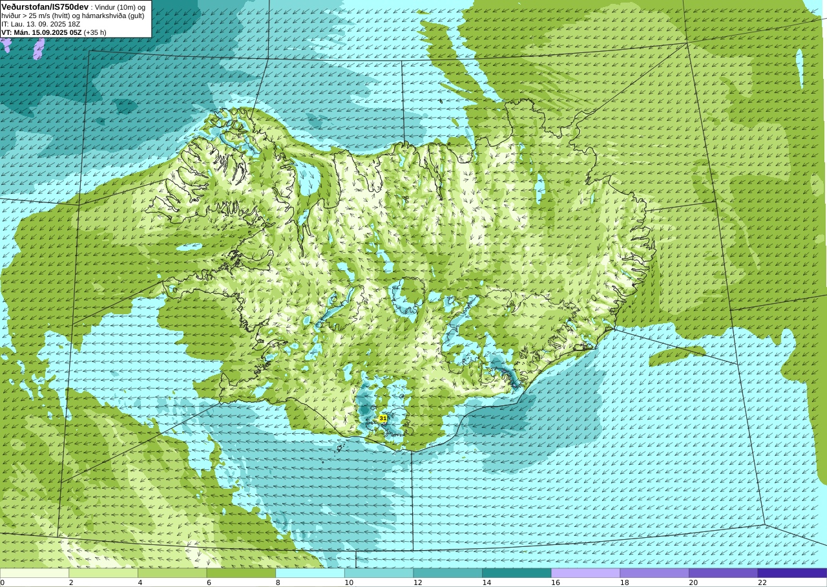This screenshot has width=827, height=587.
Task: Click the yellow 31 gust marker
Action: (382, 419)
